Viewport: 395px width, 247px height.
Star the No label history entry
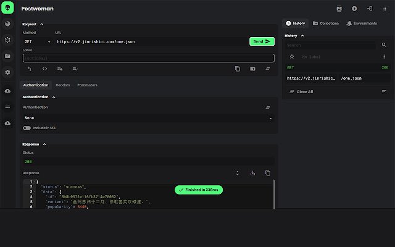click(x=292, y=56)
